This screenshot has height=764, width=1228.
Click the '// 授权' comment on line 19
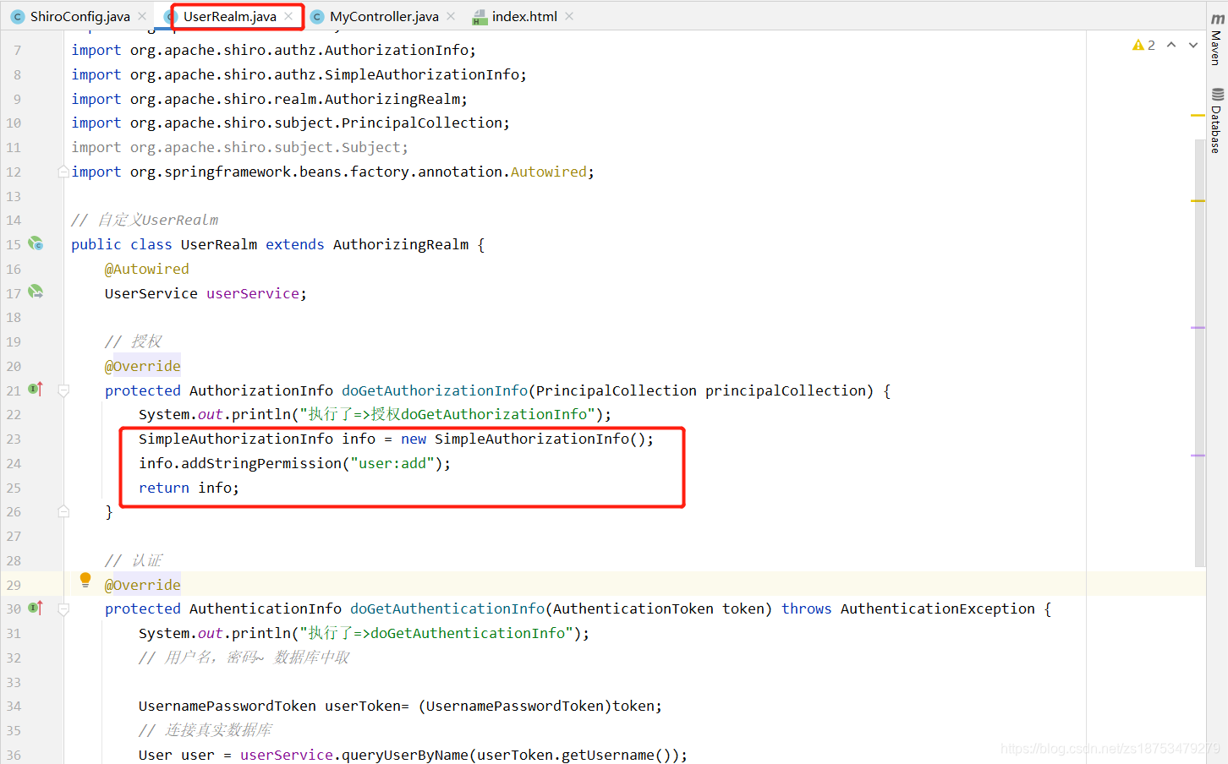pyautogui.click(x=133, y=341)
